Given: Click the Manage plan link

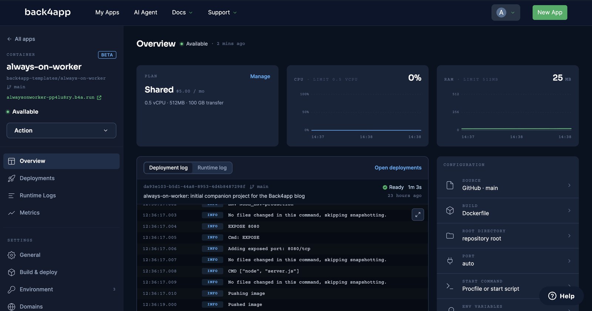Looking at the screenshot, I should [260, 76].
